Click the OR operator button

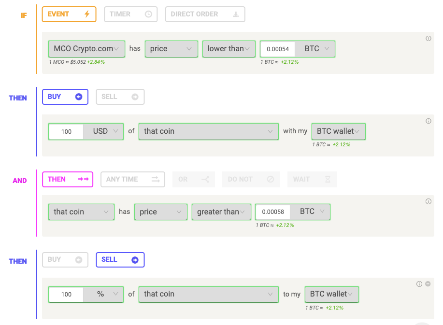point(194,179)
